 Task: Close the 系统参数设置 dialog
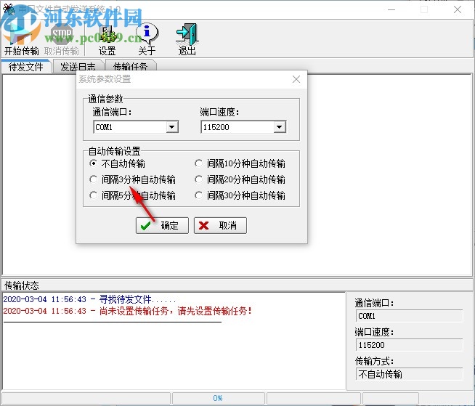(296, 79)
